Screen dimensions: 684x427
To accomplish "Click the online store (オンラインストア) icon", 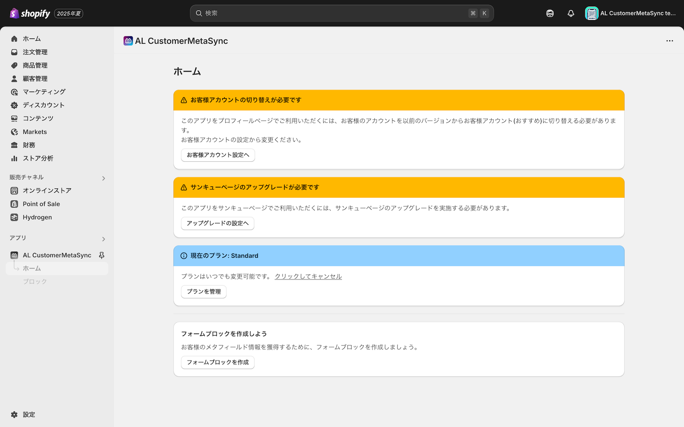I will (14, 191).
